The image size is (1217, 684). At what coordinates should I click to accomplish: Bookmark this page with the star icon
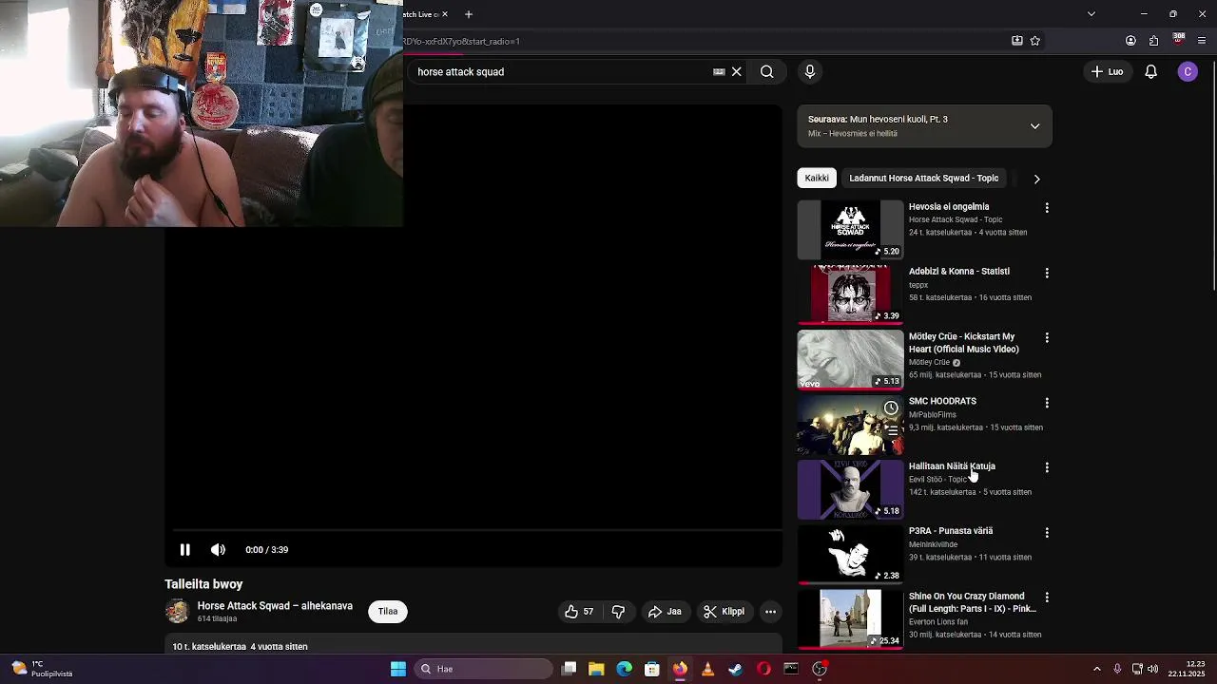(1035, 41)
